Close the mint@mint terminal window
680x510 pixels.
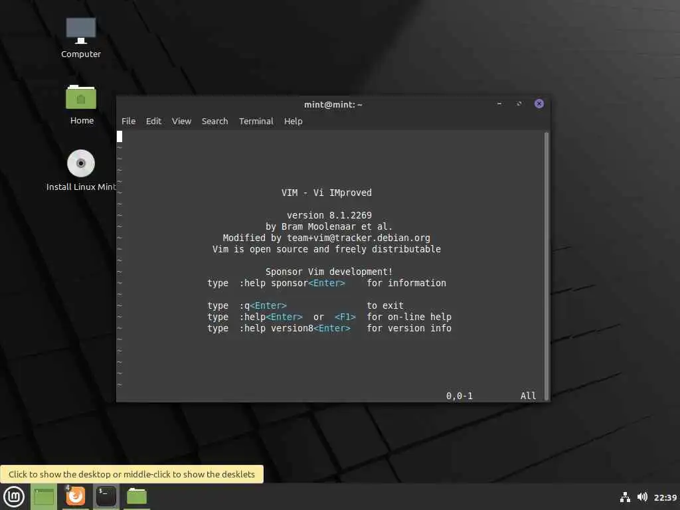[x=539, y=104]
